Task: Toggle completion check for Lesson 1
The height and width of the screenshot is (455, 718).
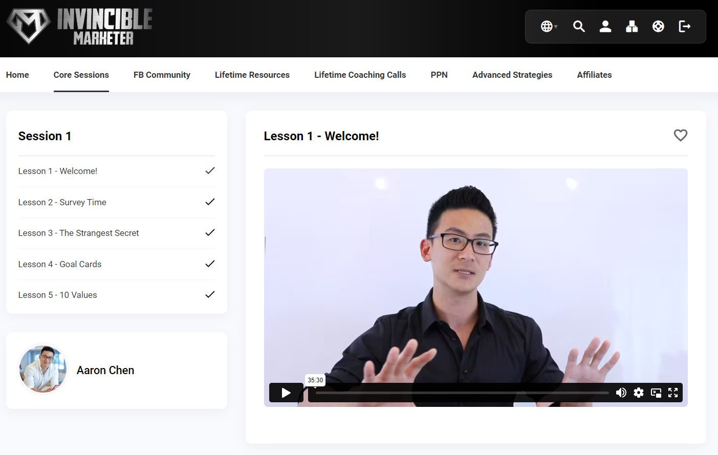Action: coord(210,171)
